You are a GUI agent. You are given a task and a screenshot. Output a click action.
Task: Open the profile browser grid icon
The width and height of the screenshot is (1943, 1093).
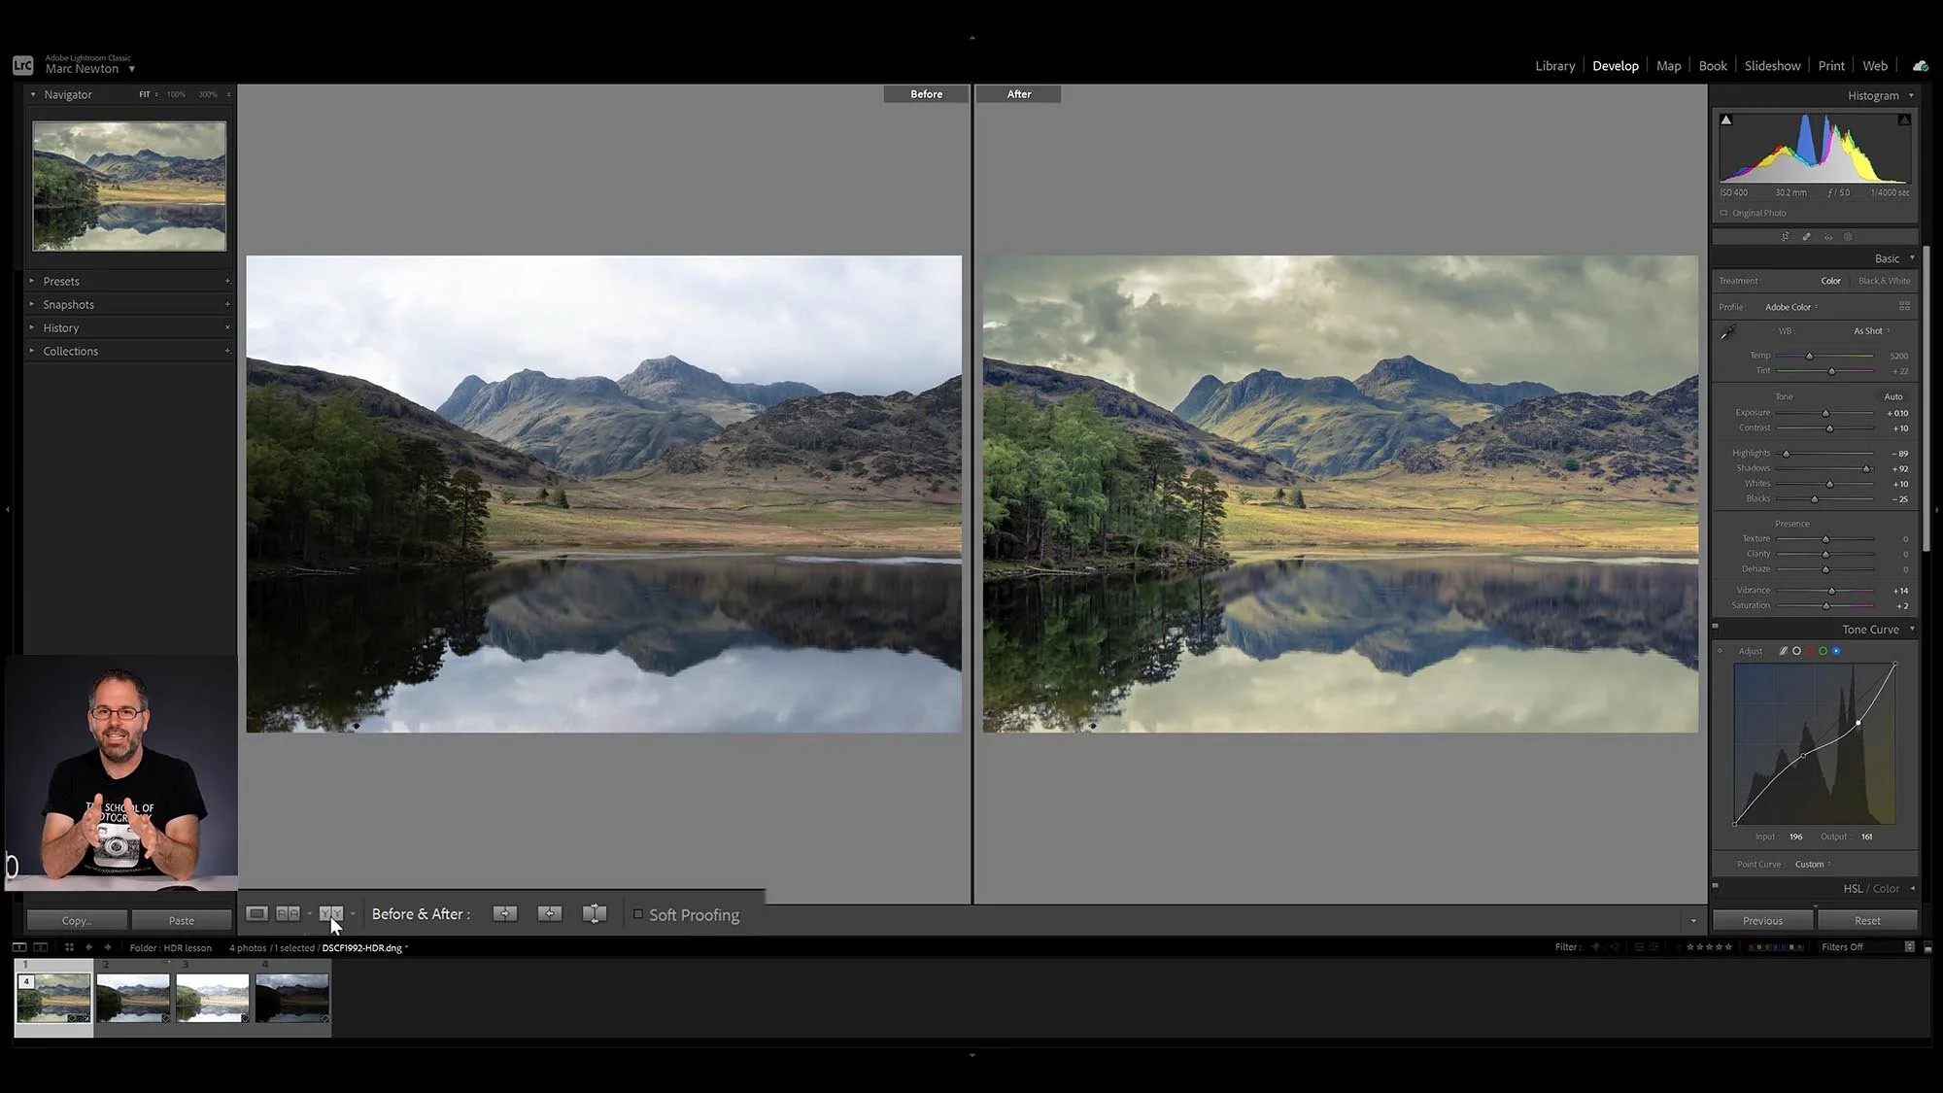pyautogui.click(x=1904, y=306)
